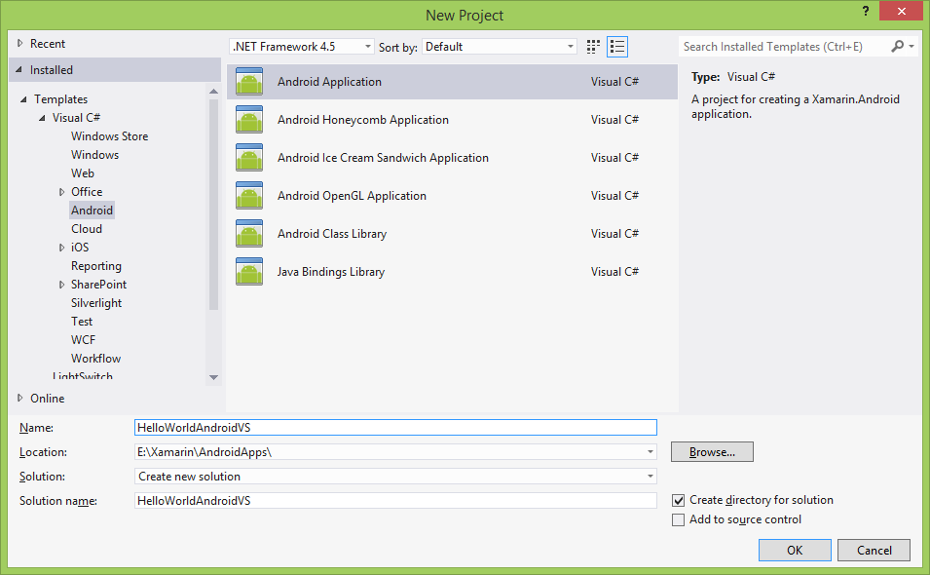Click the Android Application template icon
The width and height of the screenshot is (930, 575).
249,82
